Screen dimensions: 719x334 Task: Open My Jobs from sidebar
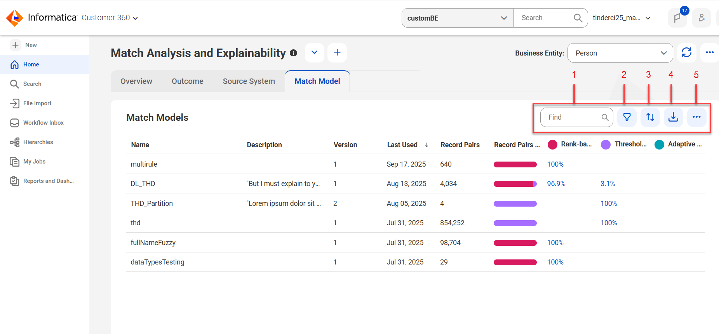click(45, 162)
